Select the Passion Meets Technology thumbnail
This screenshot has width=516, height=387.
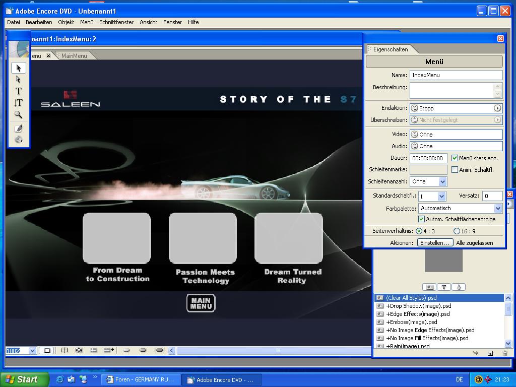[203, 238]
